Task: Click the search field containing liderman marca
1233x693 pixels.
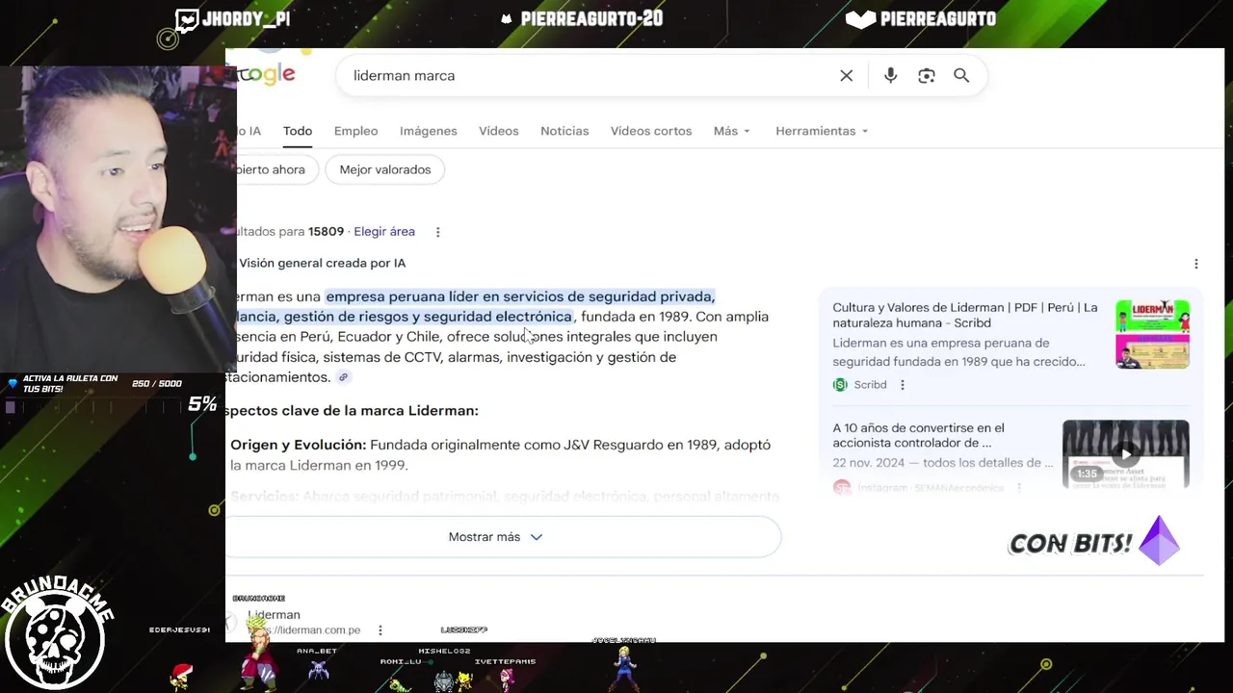Action: click(x=588, y=75)
